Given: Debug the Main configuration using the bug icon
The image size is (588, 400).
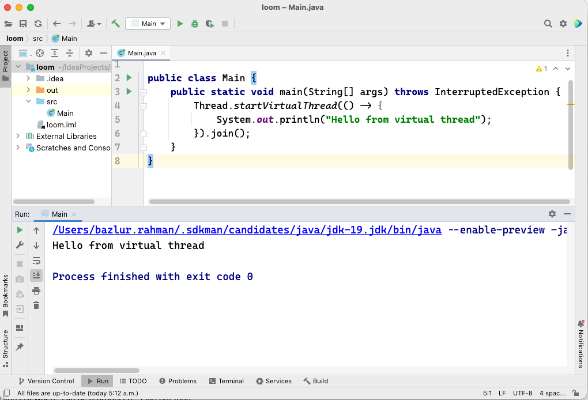Looking at the screenshot, I should coord(194,24).
